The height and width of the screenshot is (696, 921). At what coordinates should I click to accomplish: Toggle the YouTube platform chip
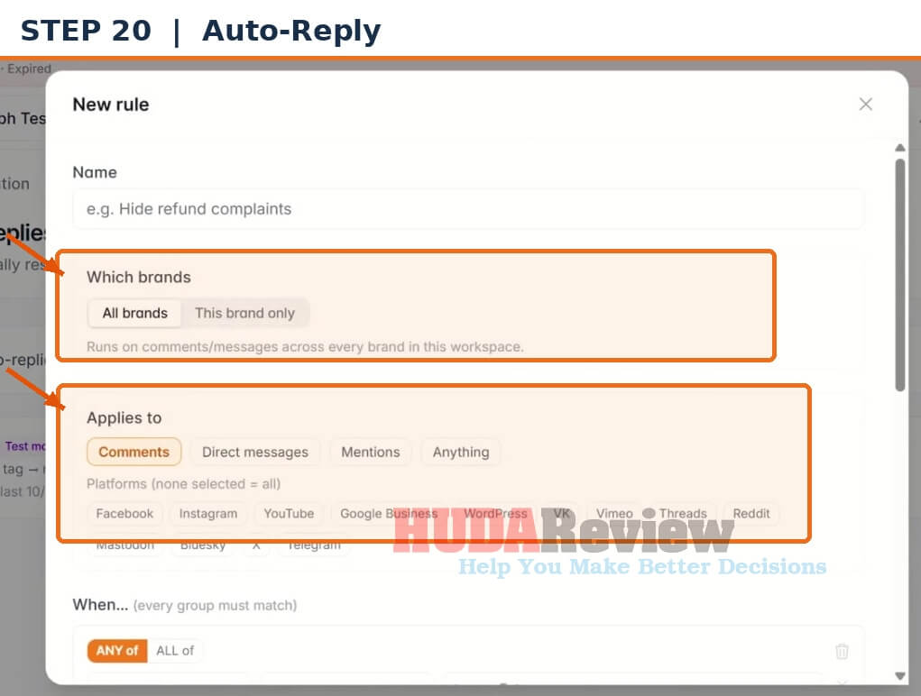tap(289, 514)
